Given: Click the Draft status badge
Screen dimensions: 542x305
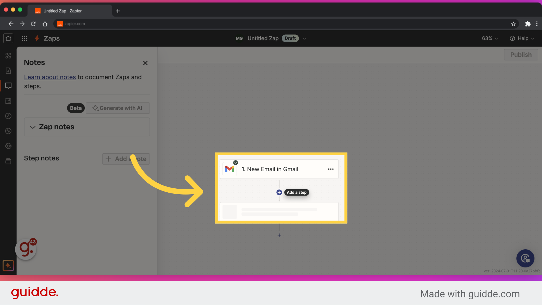Looking at the screenshot, I should [x=290, y=38].
